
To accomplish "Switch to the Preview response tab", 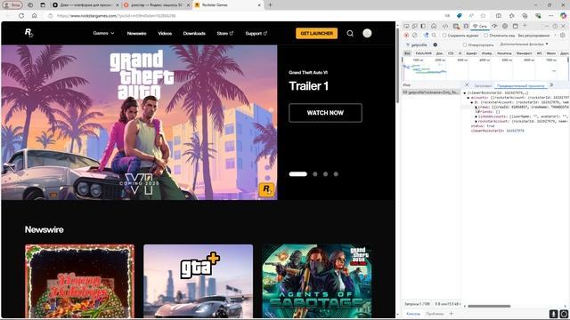I will [520, 85].
